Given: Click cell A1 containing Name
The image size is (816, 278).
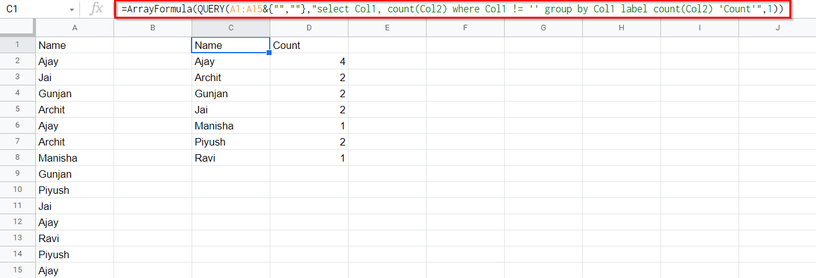Looking at the screenshot, I should [x=74, y=45].
